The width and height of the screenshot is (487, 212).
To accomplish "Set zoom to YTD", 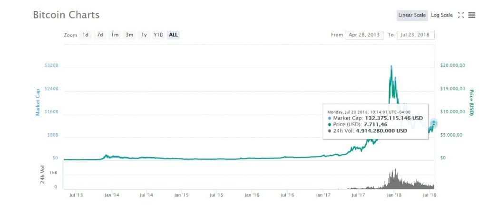I will point(158,35).
